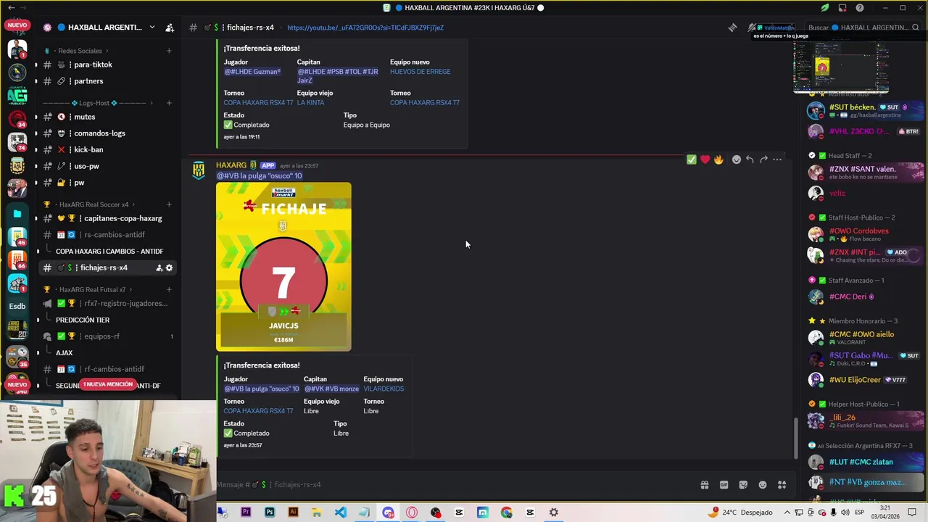The height and width of the screenshot is (522, 928).
Task: Open HUEVOS DE ERREGE team link
Action: point(420,72)
